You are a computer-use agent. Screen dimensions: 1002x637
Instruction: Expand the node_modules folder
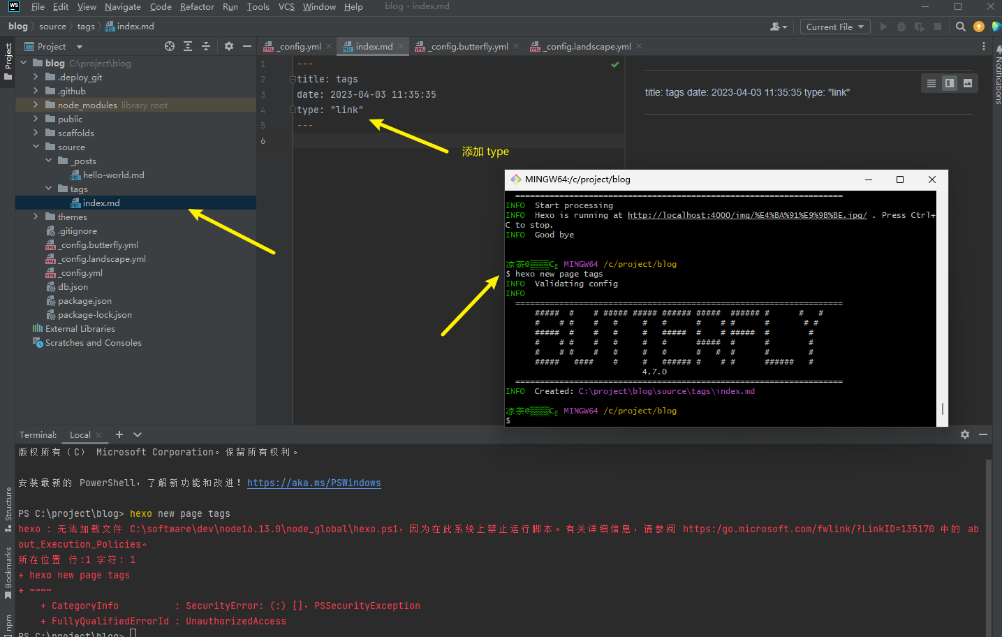pyautogui.click(x=36, y=105)
